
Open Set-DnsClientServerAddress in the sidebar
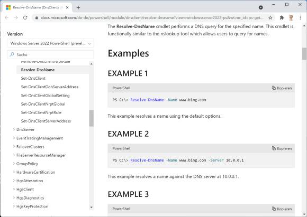pyautogui.click(x=46, y=121)
